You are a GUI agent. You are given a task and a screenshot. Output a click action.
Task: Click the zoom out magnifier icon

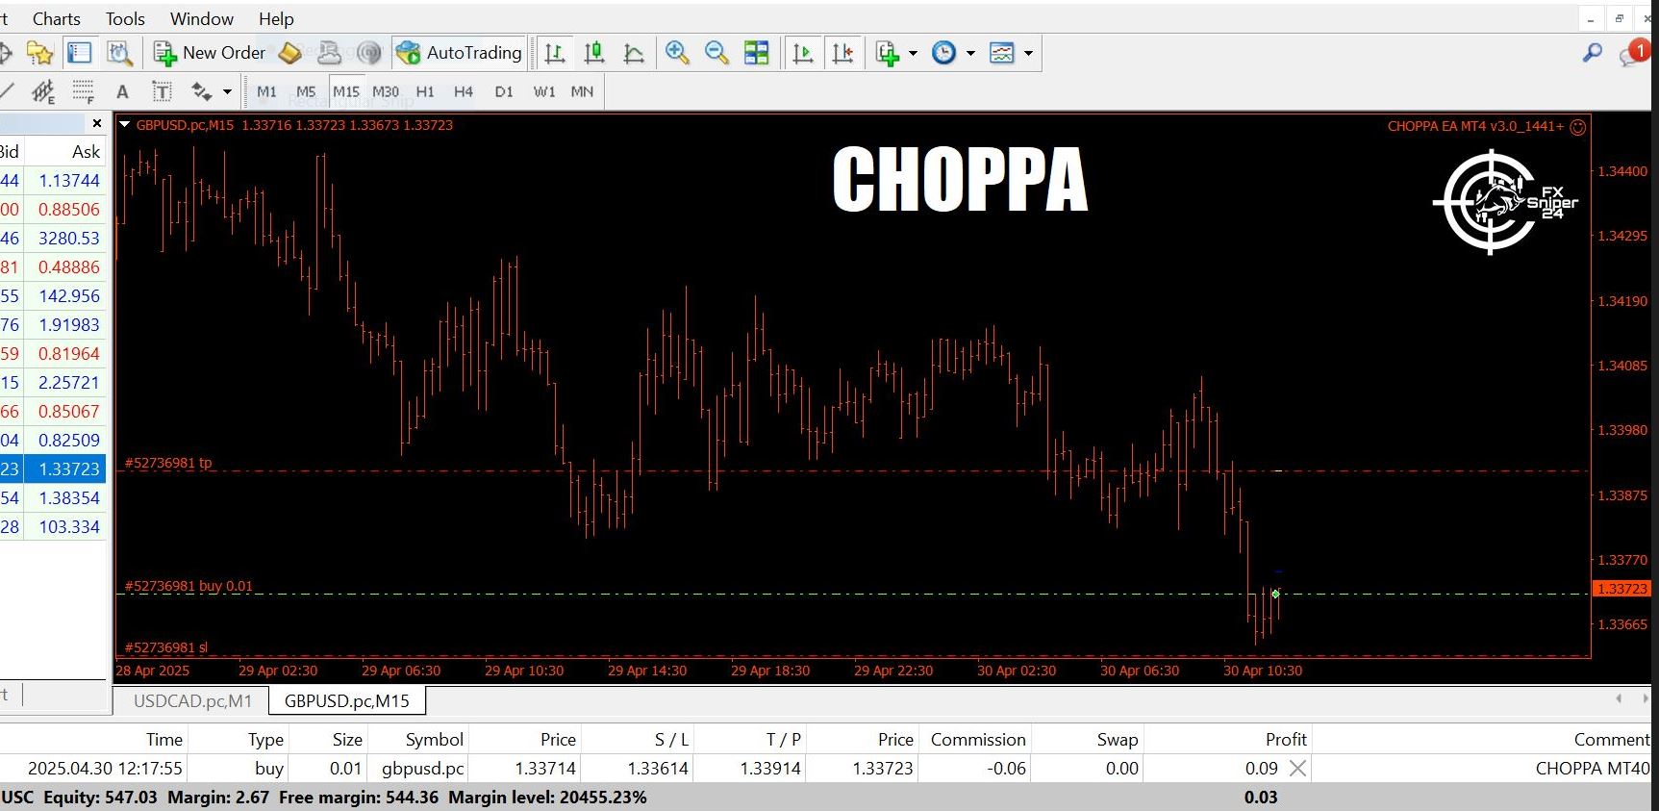tap(716, 53)
